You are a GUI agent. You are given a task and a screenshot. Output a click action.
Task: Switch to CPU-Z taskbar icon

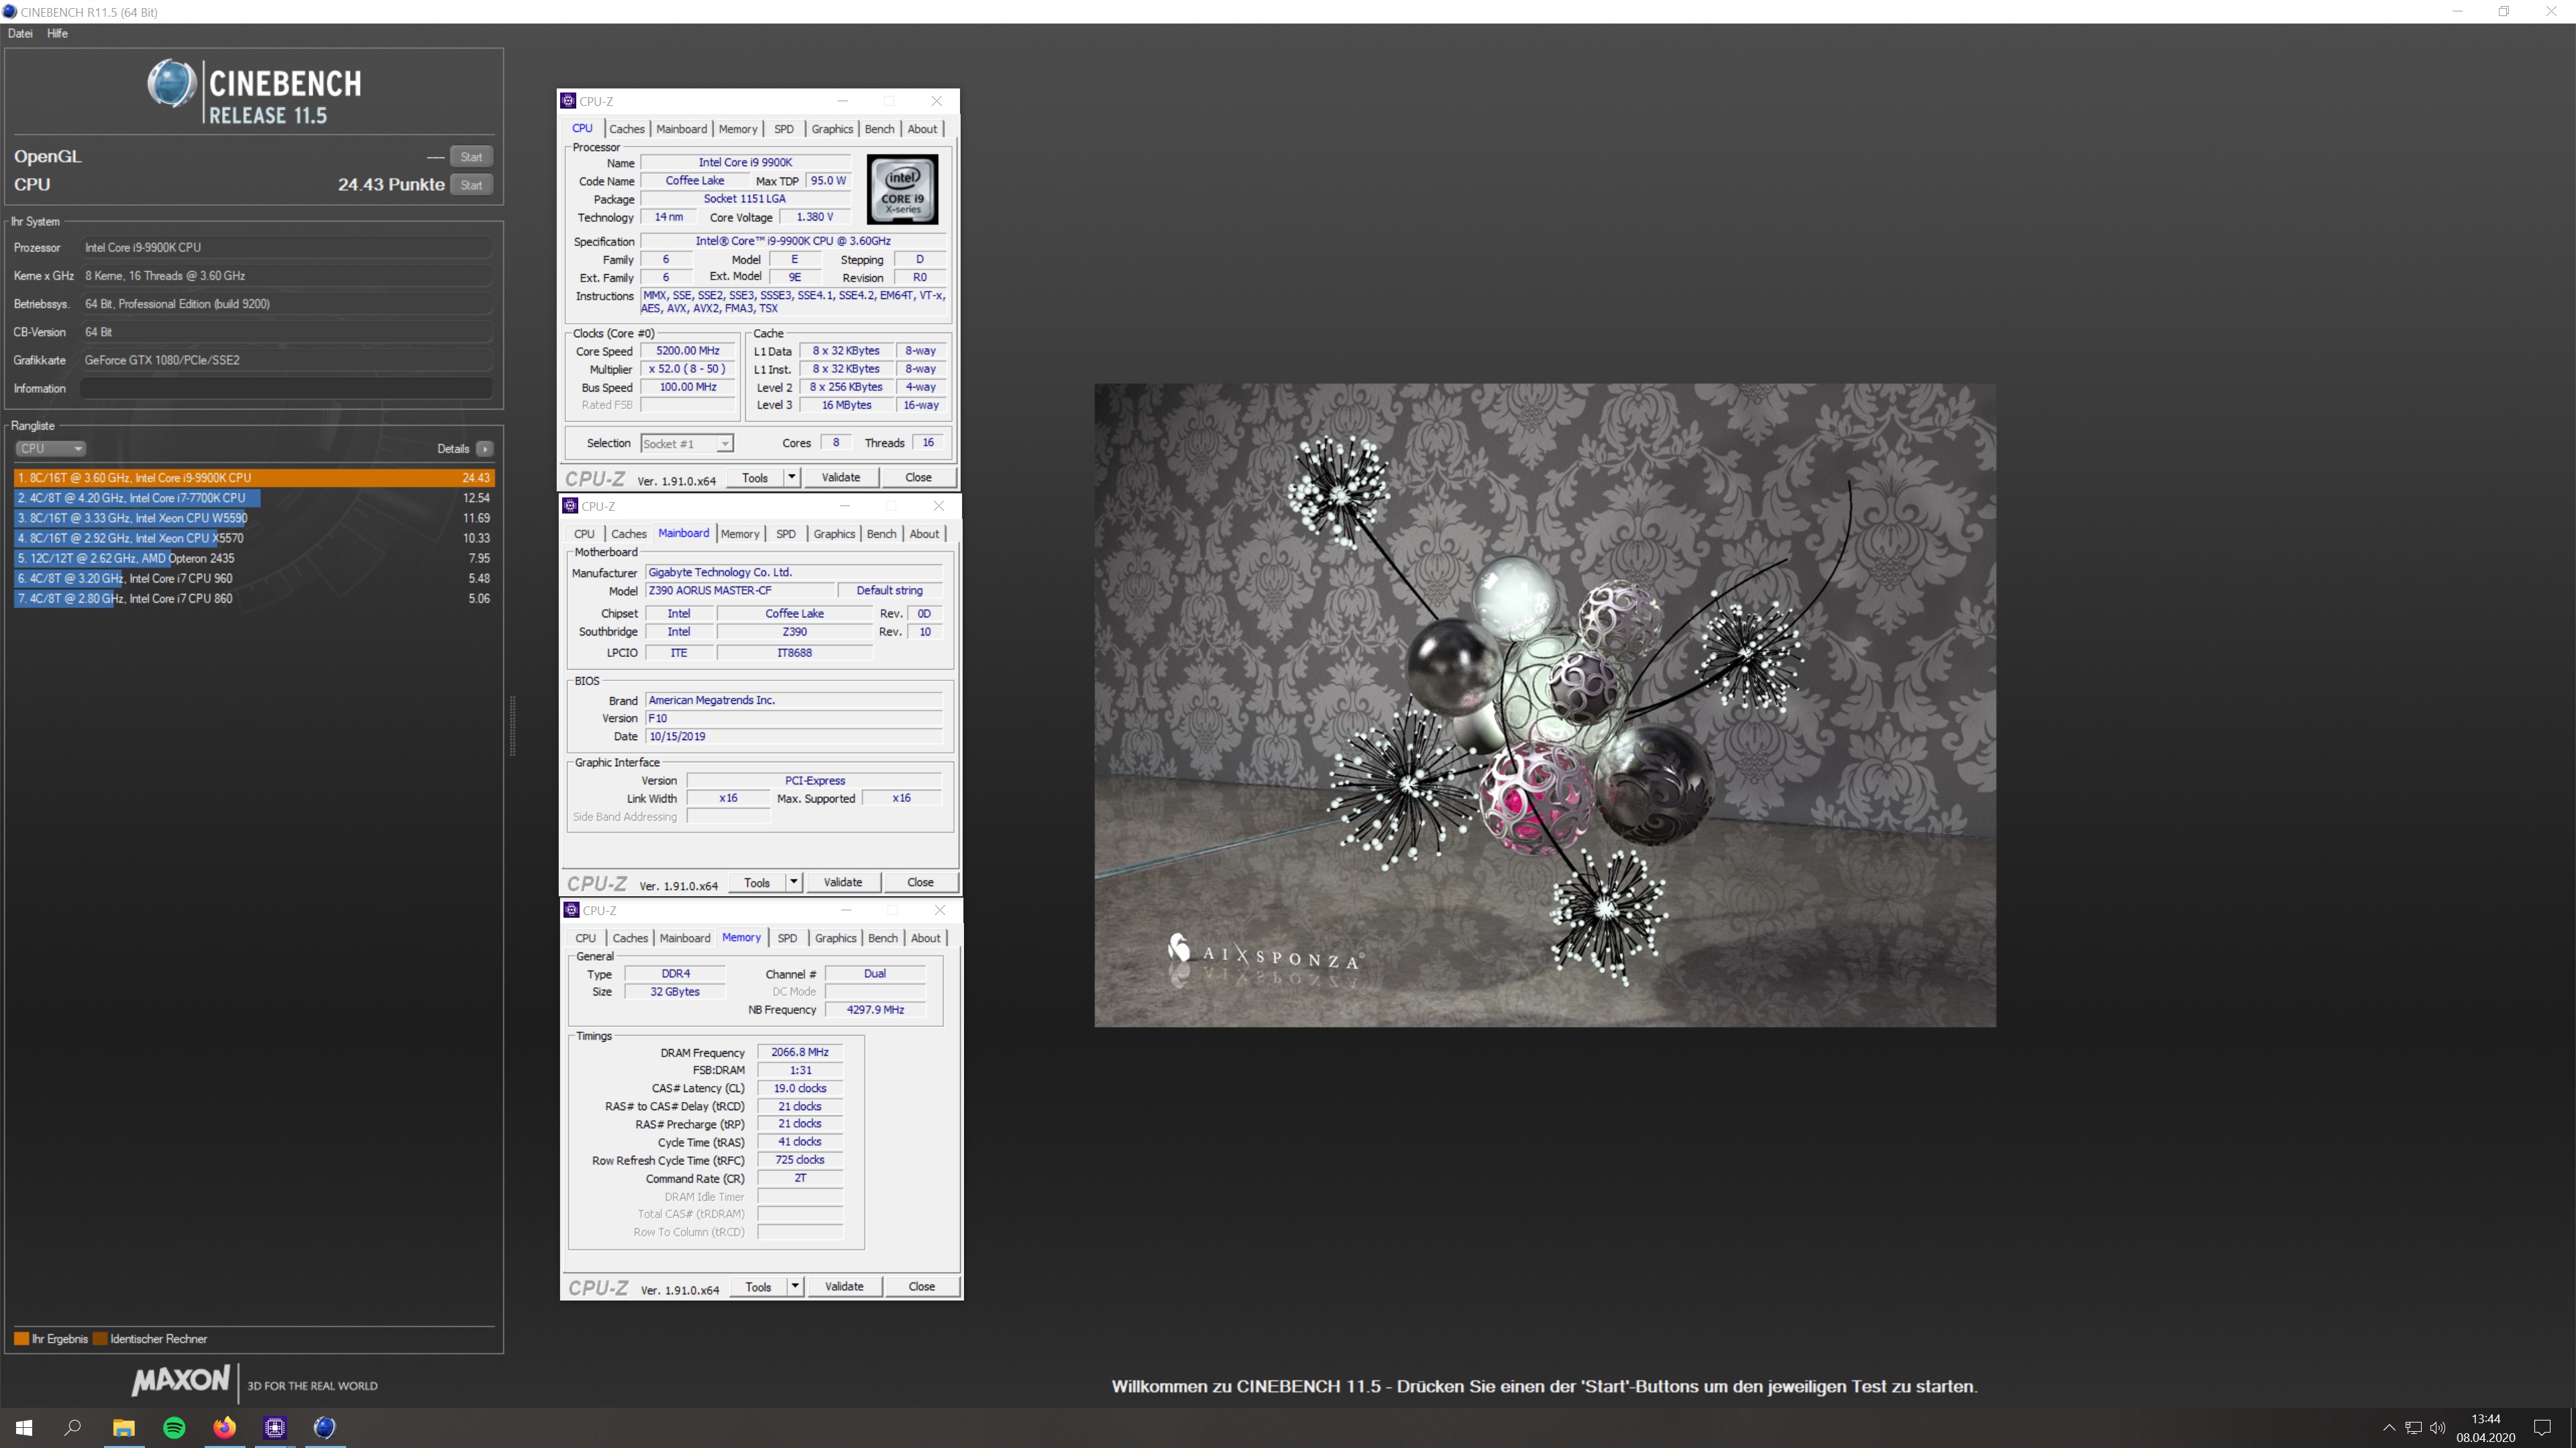click(x=275, y=1427)
